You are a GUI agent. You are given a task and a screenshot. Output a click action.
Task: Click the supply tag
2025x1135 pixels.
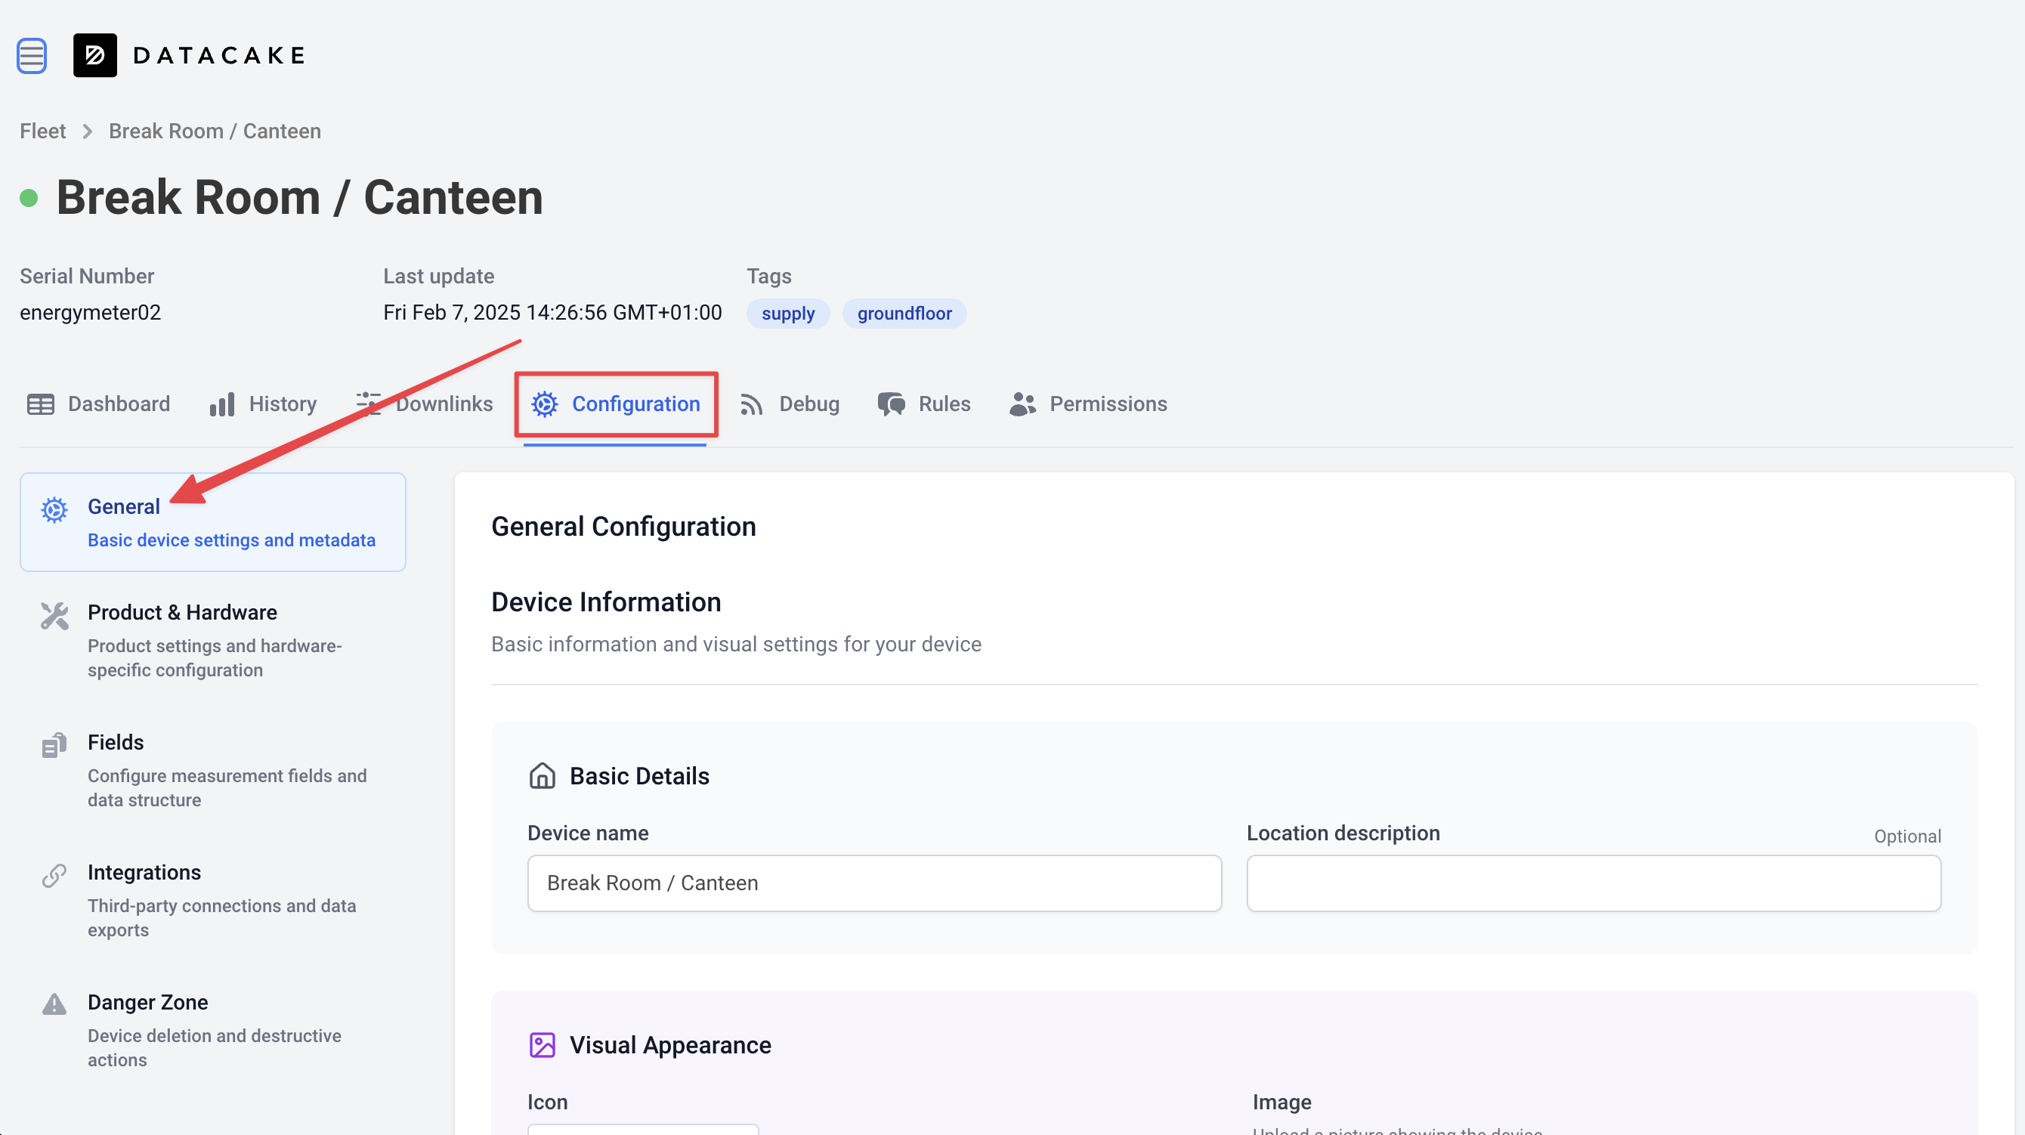coord(787,314)
